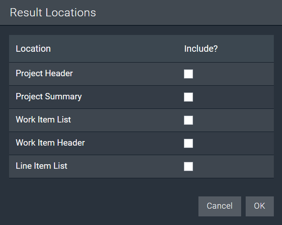Check the Project Header include checkbox
The width and height of the screenshot is (282, 225).
pyautogui.click(x=188, y=74)
